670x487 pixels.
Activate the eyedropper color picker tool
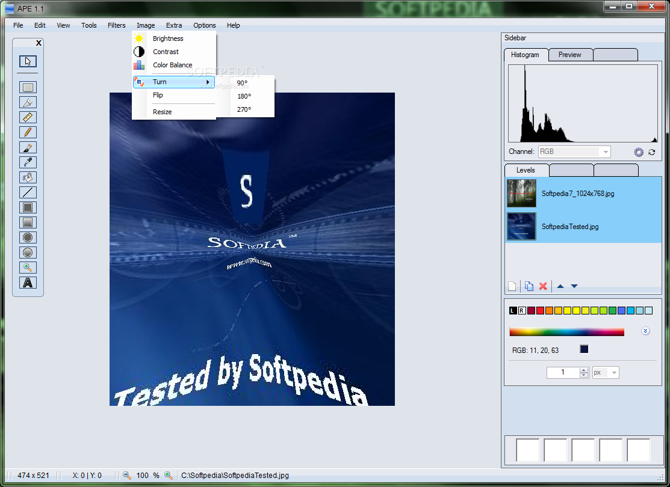(28, 162)
